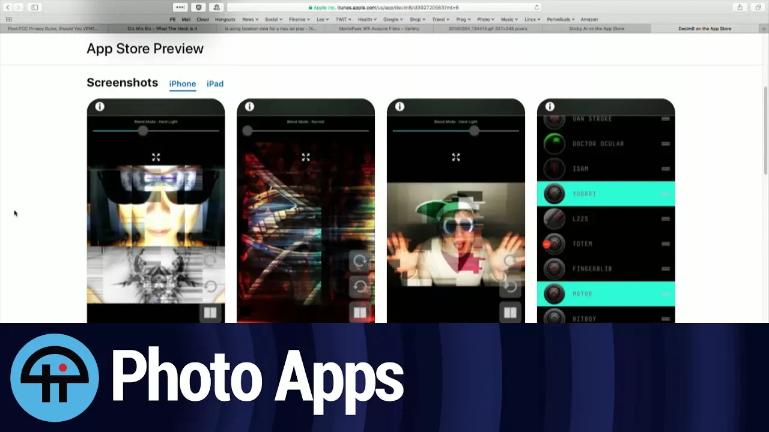769x432 pixels.
Task: Expand the Social bookmarks folder
Action: tap(273, 19)
